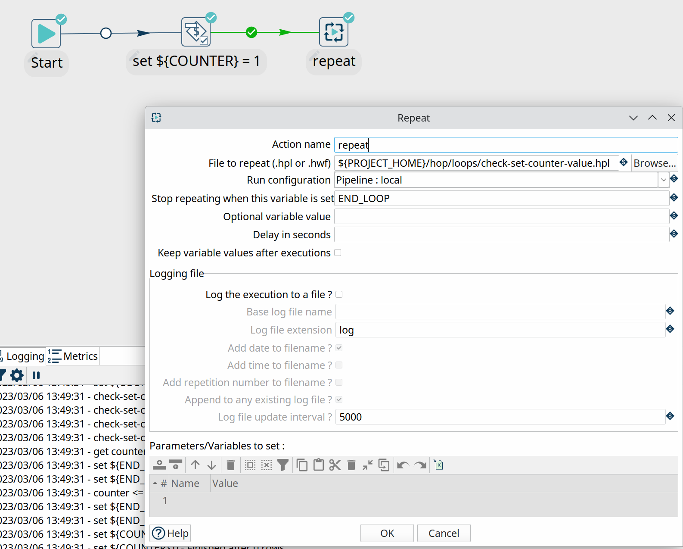Sort table by the # column header
Image resolution: width=683 pixels, height=549 pixels.
(163, 483)
